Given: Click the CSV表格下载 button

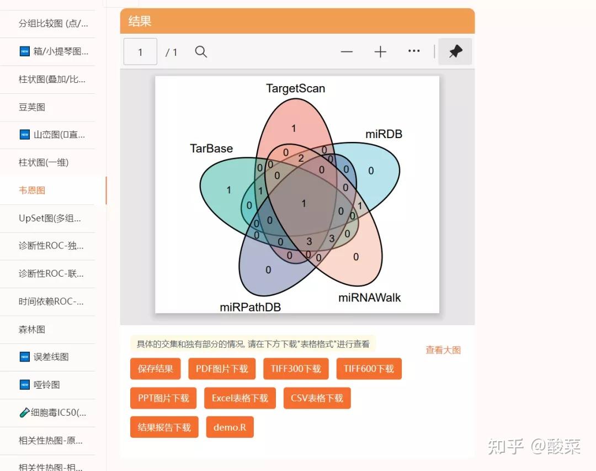Looking at the screenshot, I should coord(317,398).
